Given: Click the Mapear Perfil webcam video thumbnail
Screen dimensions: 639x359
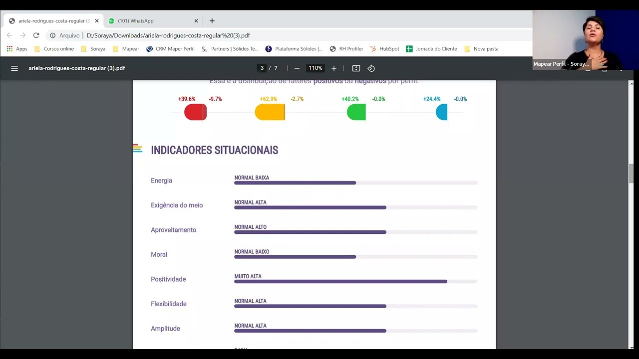Looking at the screenshot, I should [586, 39].
